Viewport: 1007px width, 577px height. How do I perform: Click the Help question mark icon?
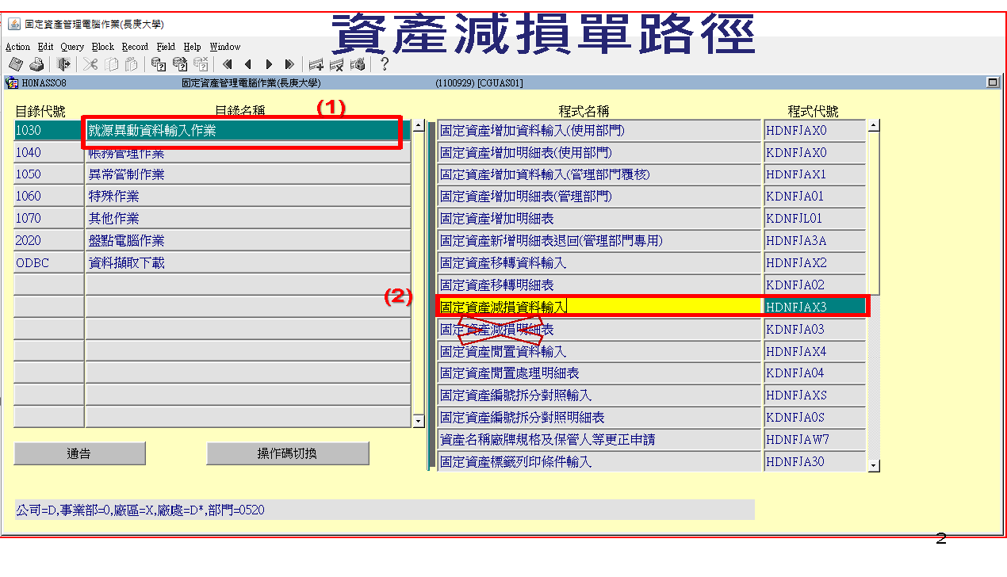pos(385,64)
